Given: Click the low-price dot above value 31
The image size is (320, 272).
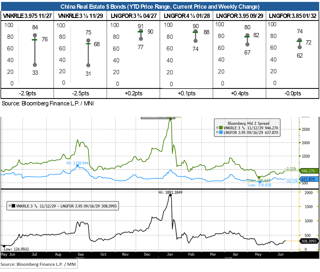Looking at the screenshot, I should [x=88, y=65].
